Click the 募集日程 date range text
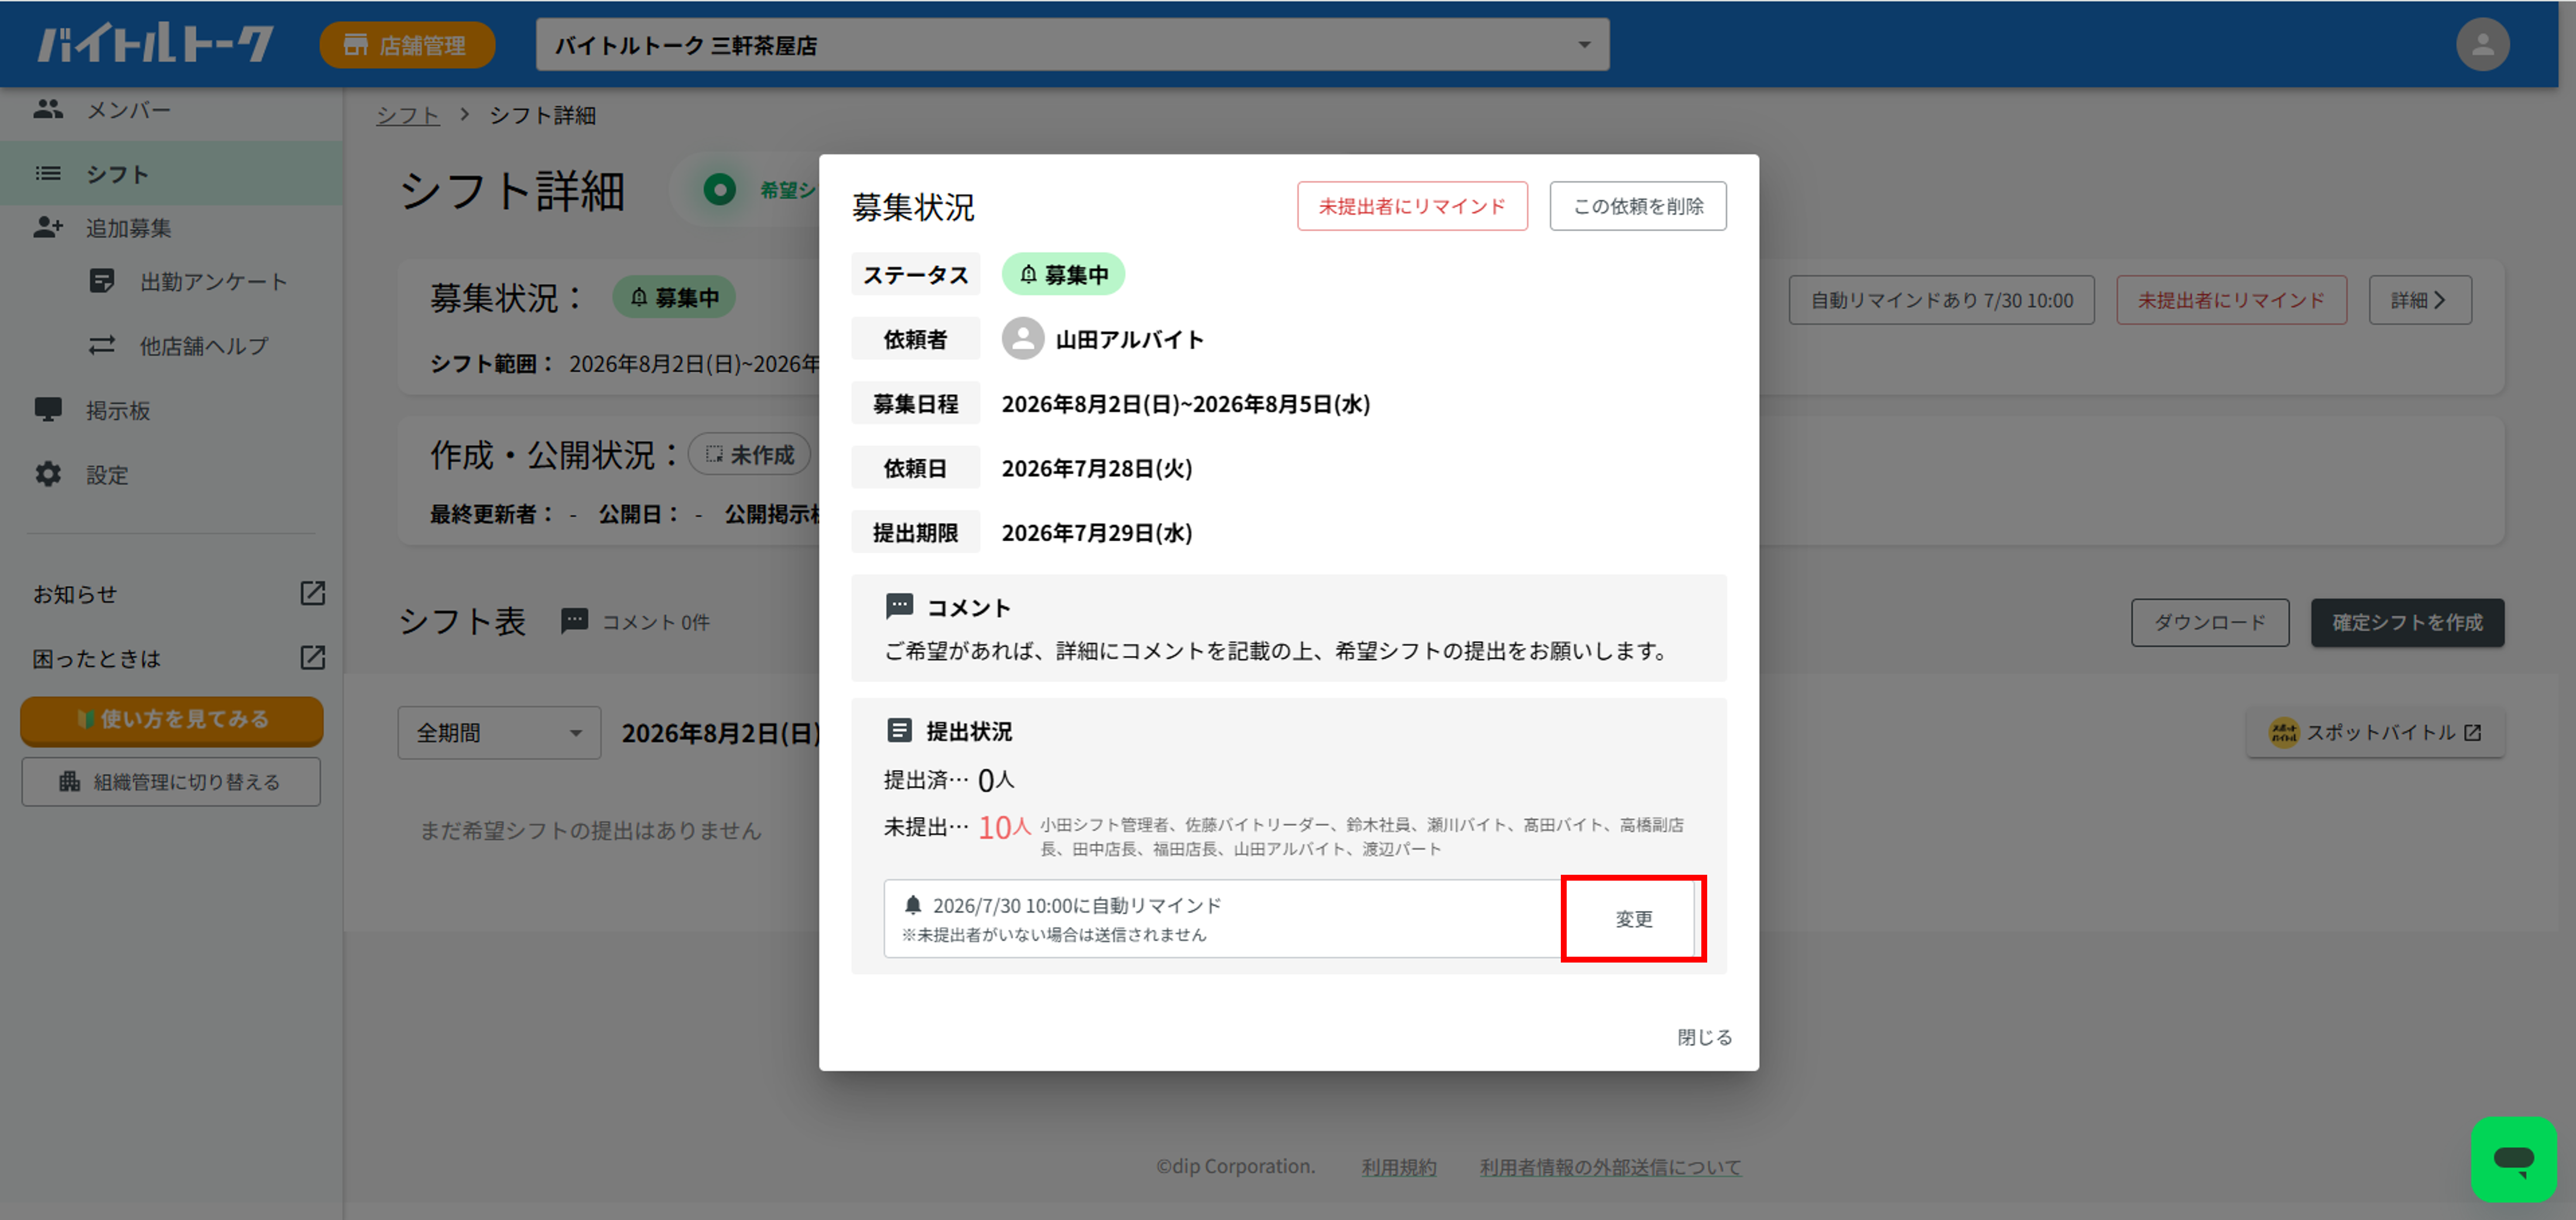This screenshot has height=1220, width=2576. (x=1186, y=404)
